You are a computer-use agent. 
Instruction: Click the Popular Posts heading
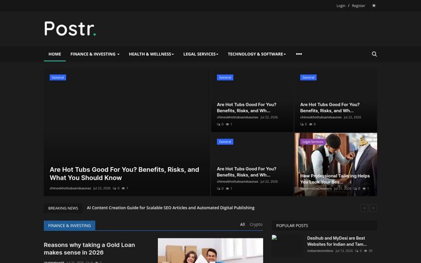pyautogui.click(x=292, y=226)
